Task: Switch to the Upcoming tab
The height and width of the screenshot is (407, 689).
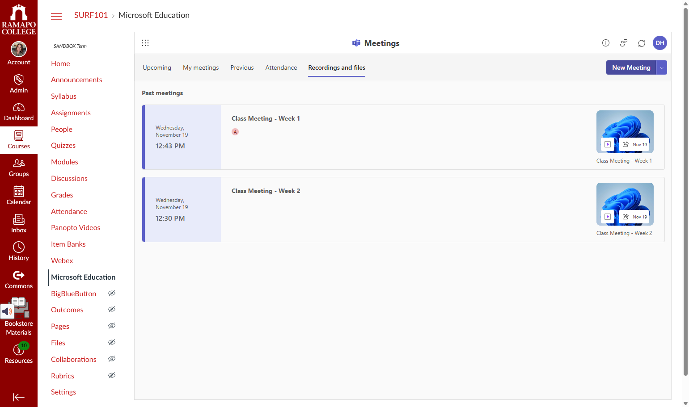Action: click(157, 67)
